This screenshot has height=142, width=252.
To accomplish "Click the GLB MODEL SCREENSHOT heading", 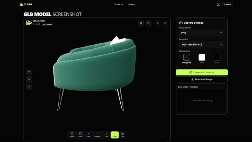I will pos(53,14).
